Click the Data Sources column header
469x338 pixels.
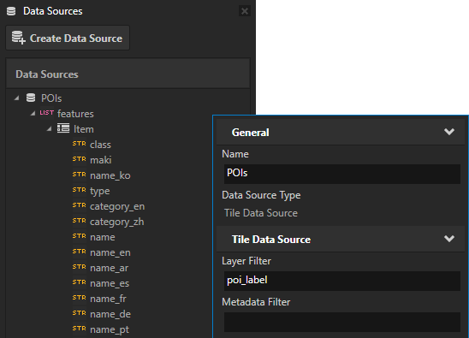(x=128, y=74)
